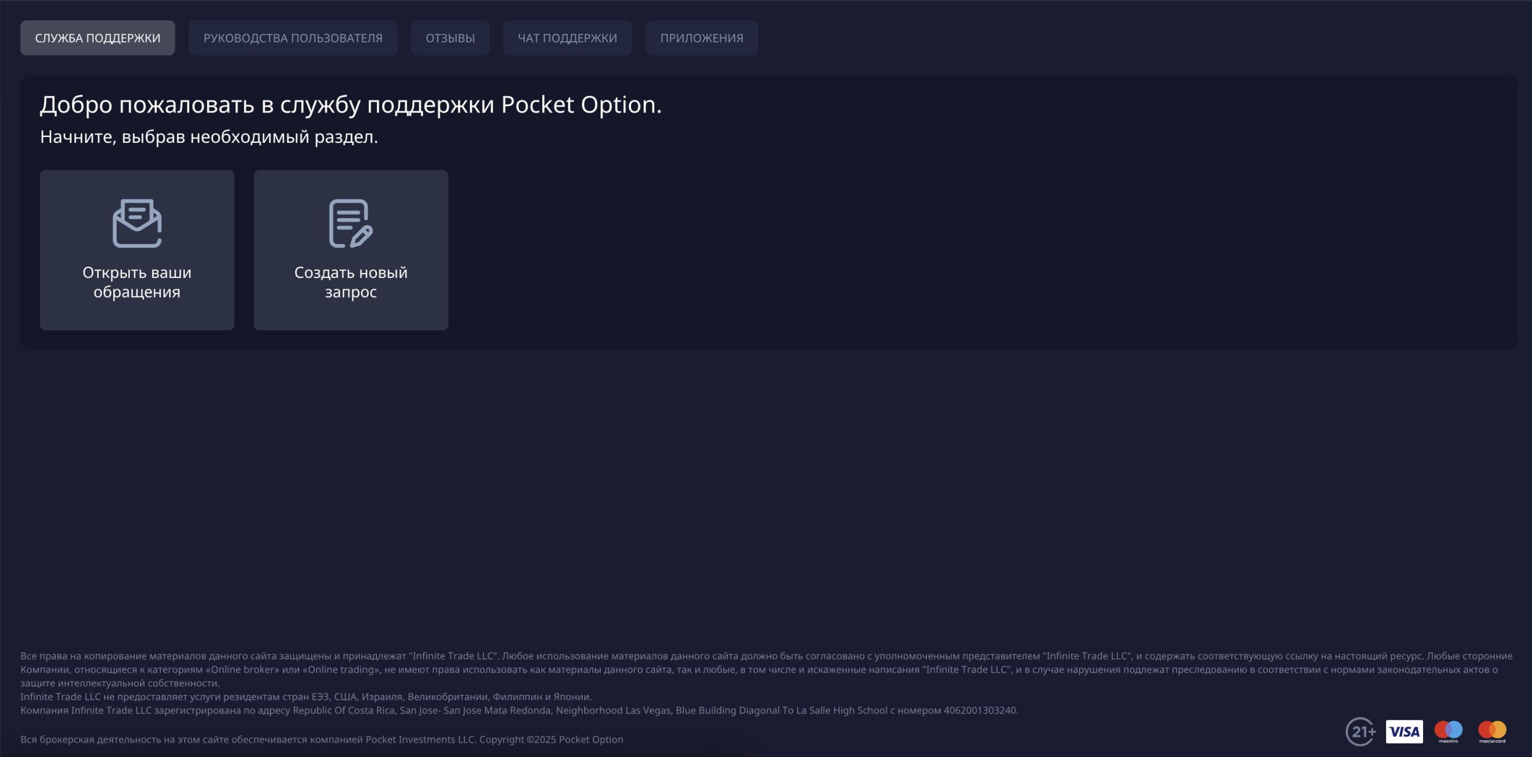1532x757 pixels.
Task: Open the ЧАТ ПОДДЕРЖКИ tab
Action: tap(567, 38)
